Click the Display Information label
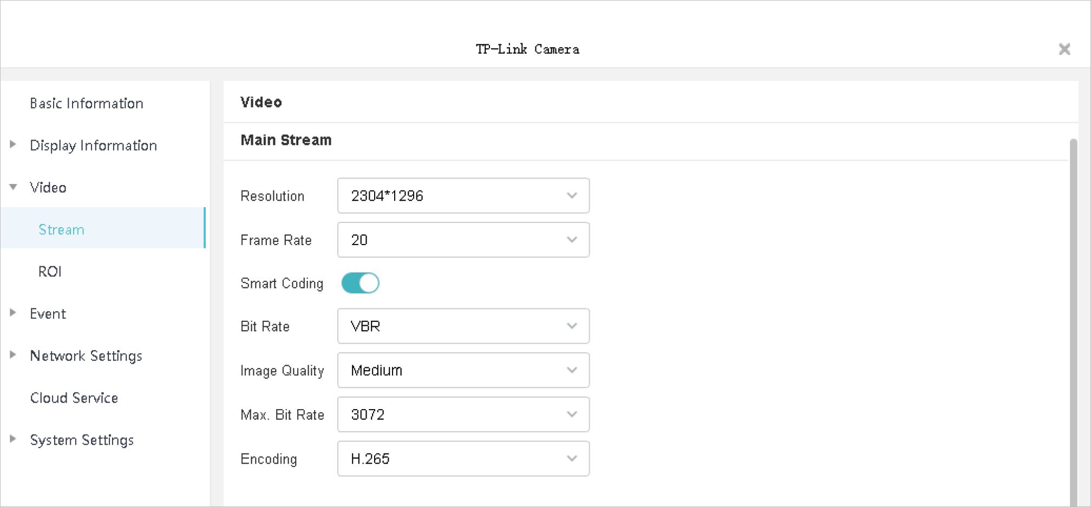Screen dimensions: 1091x507 [93, 146]
